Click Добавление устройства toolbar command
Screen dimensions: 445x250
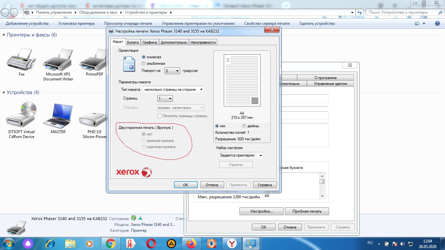27,23
